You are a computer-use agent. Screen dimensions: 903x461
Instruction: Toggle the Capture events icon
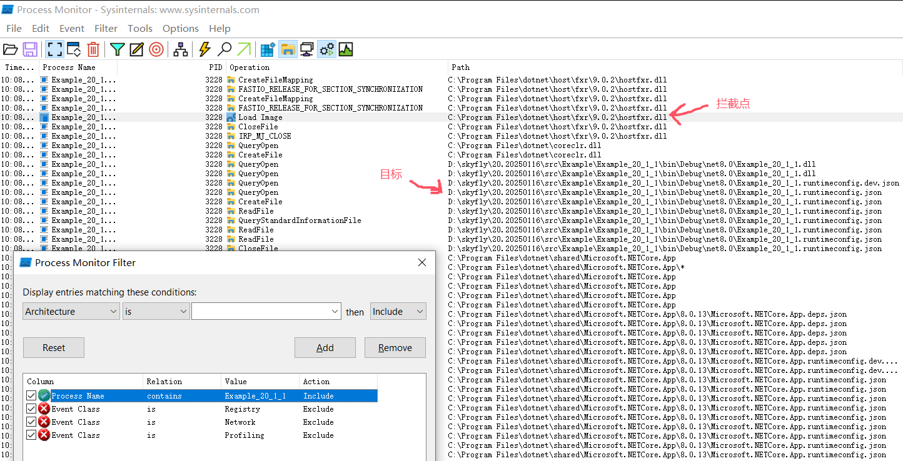click(54, 49)
